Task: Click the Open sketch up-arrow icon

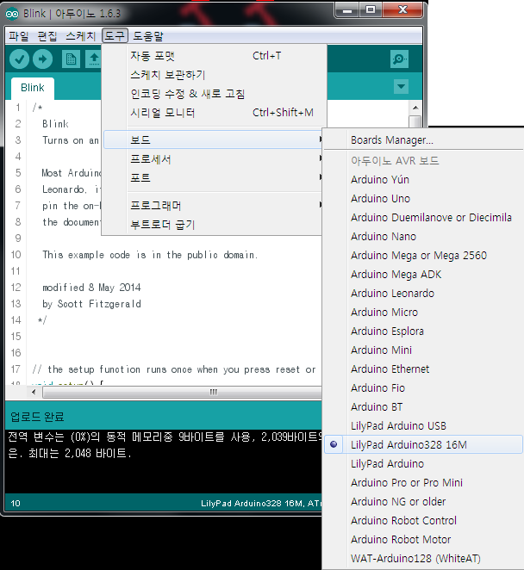Action: [94, 59]
